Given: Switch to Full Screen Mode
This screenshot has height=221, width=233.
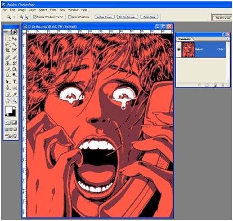Looking at the screenshot, I should (x=15, y=130).
